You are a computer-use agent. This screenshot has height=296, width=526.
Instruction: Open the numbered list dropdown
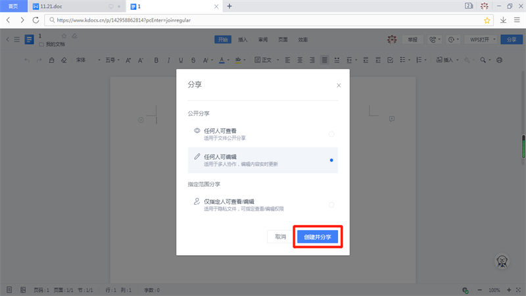click(421, 60)
